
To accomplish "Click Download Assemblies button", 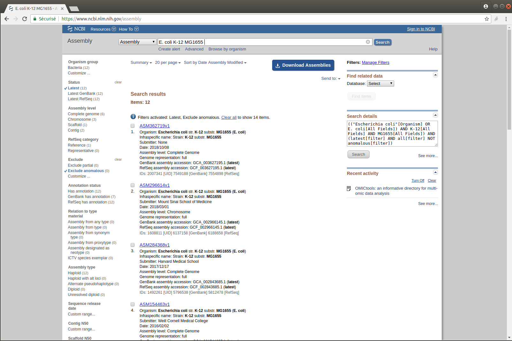I will click(303, 65).
